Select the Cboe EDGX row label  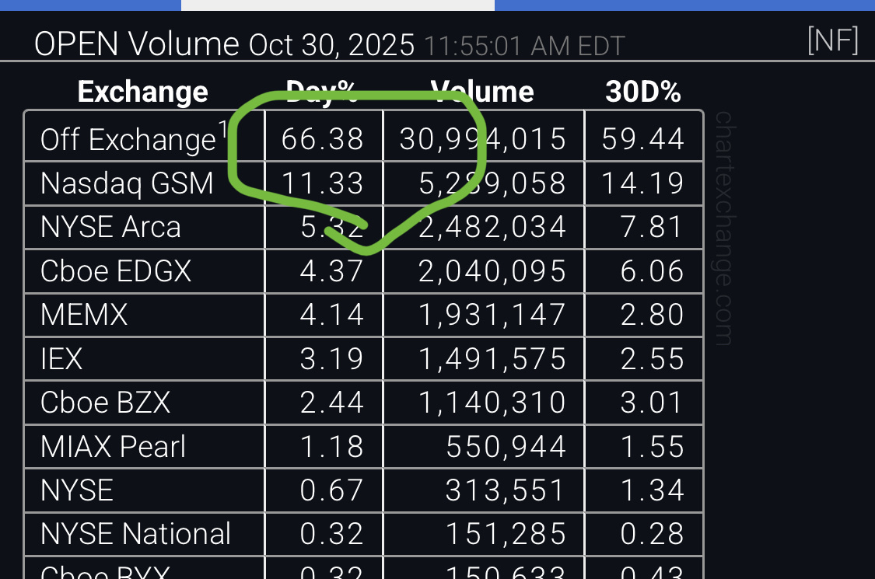click(x=116, y=271)
